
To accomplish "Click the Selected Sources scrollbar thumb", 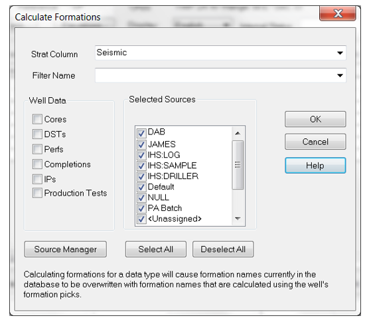I will (238, 165).
